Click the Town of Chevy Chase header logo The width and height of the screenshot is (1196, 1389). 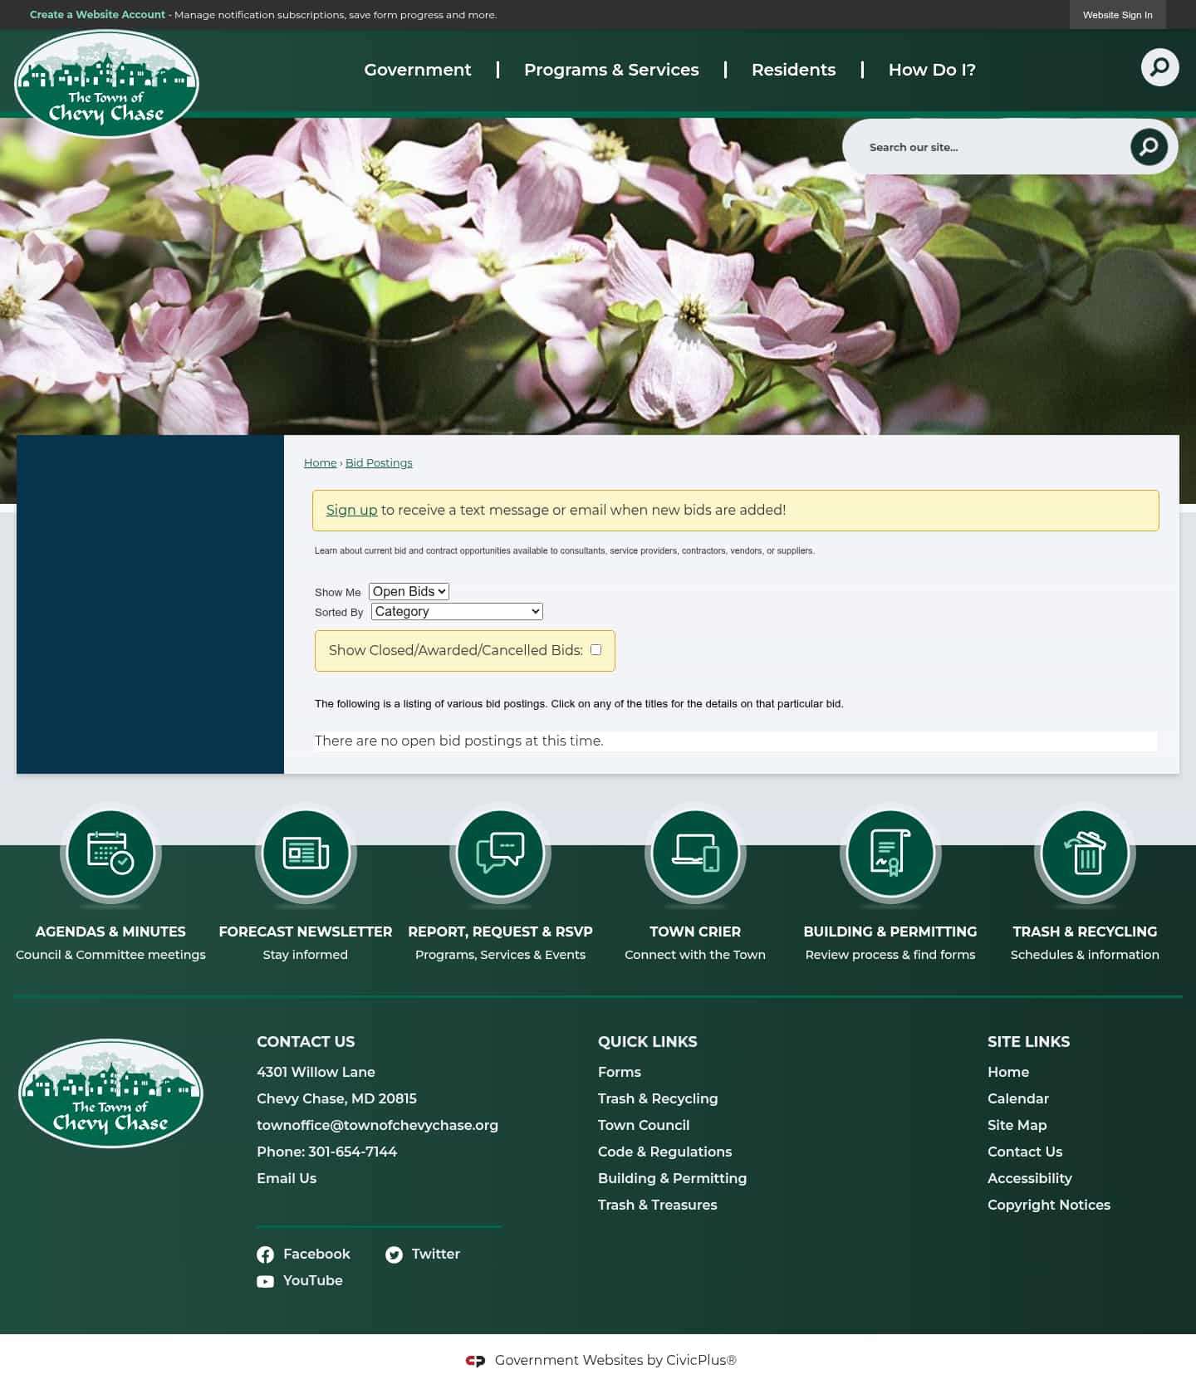tap(106, 83)
